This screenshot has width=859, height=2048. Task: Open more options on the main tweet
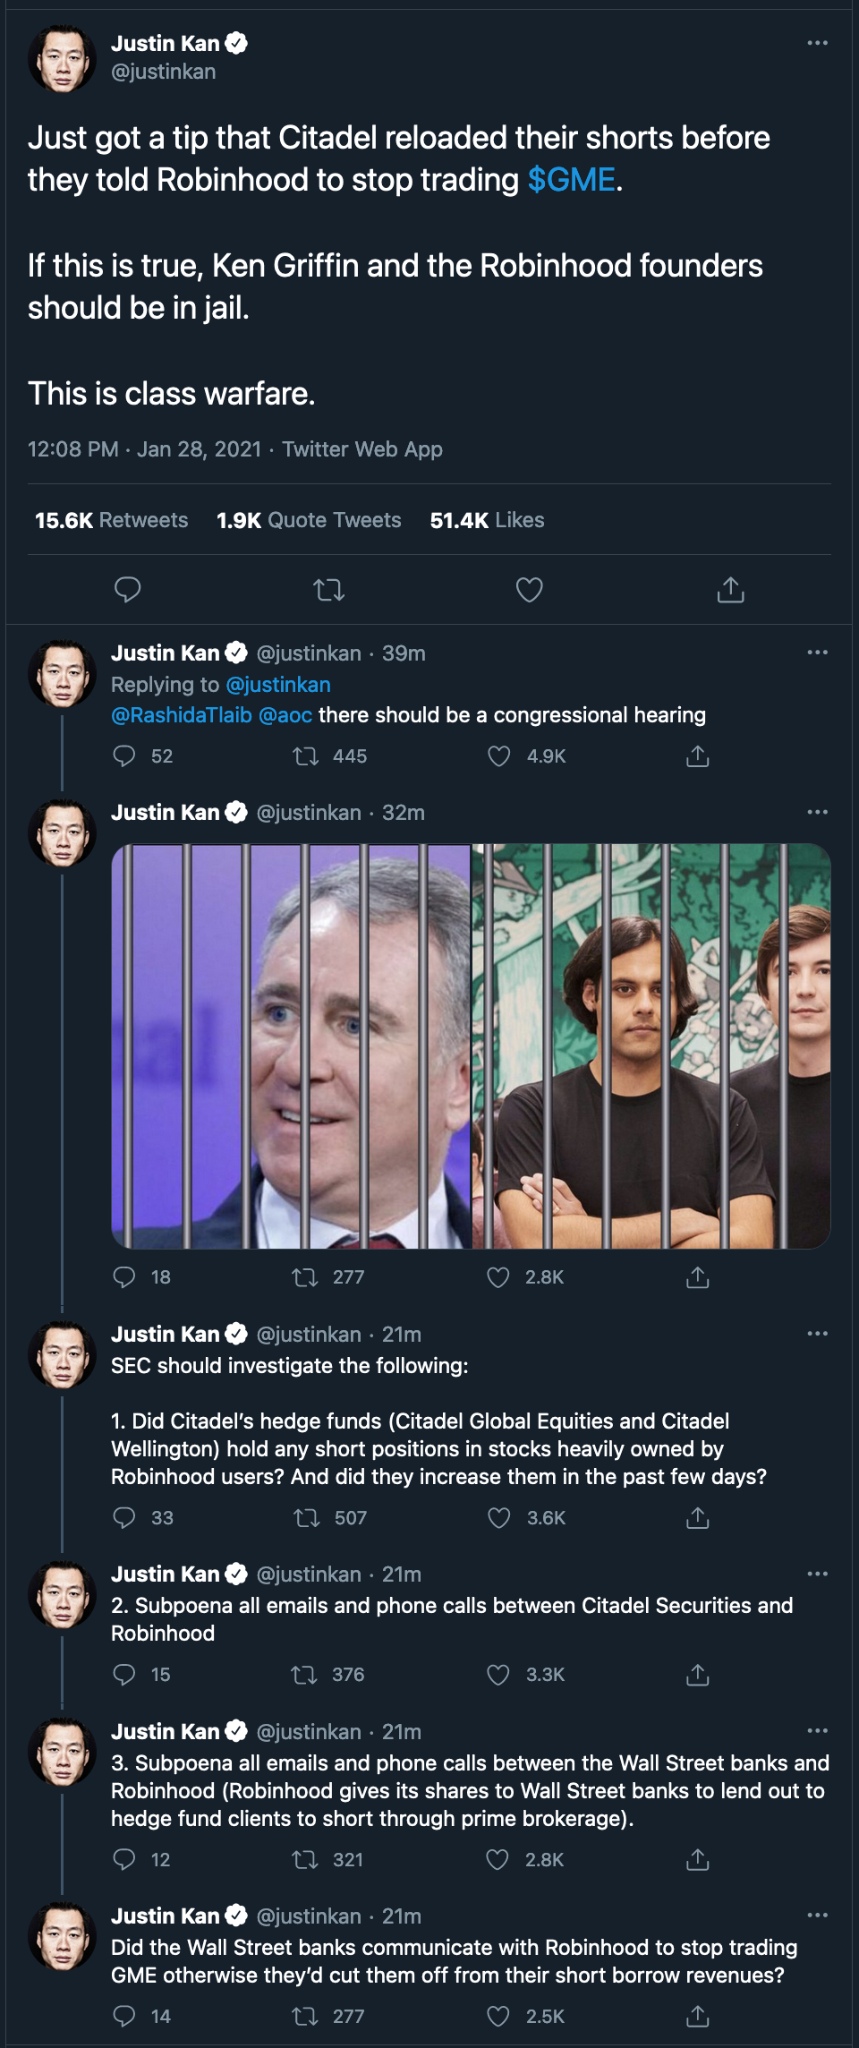817,43
